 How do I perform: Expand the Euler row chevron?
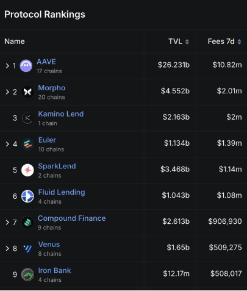7,144
